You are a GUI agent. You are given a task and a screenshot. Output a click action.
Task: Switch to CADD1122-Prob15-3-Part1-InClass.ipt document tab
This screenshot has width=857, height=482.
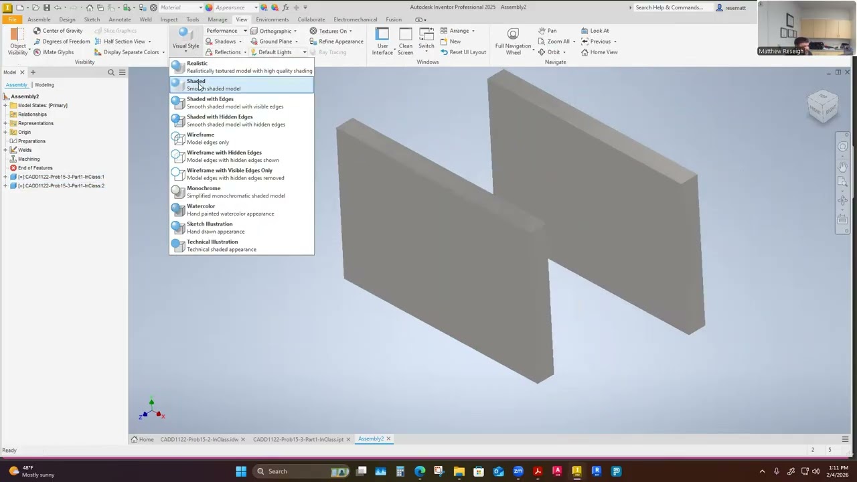tap(298, 439)
